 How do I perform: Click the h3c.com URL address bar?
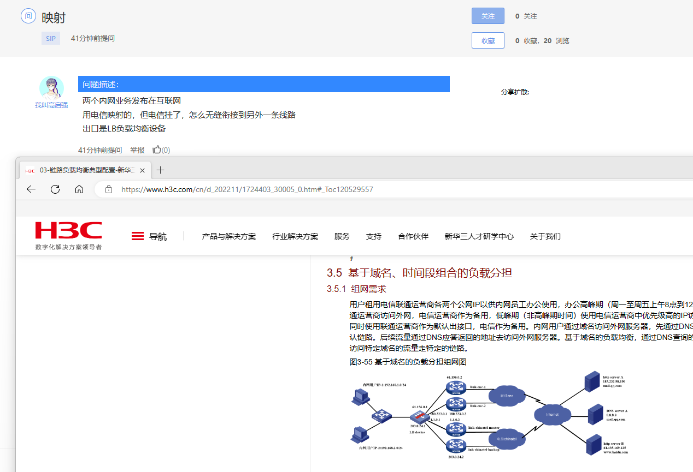coord(394,189)
